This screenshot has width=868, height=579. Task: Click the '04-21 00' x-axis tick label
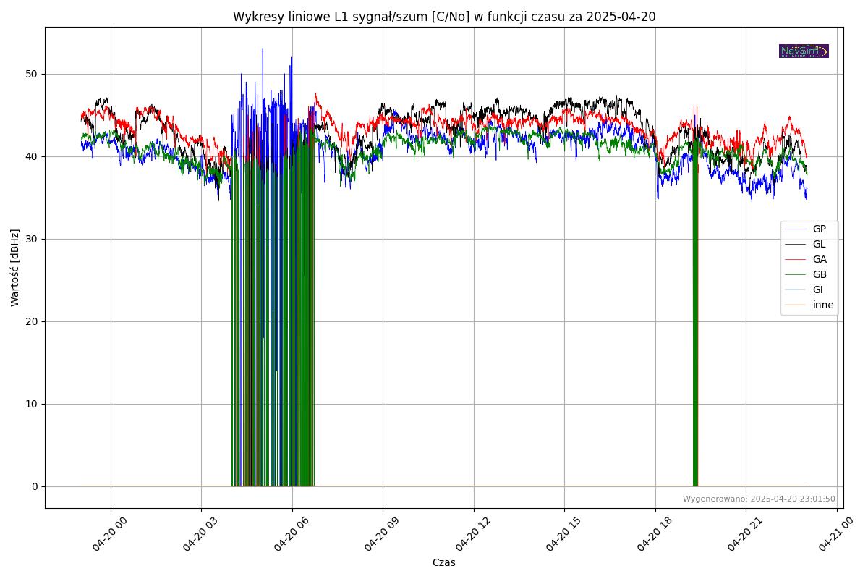[x=833, y=538]
